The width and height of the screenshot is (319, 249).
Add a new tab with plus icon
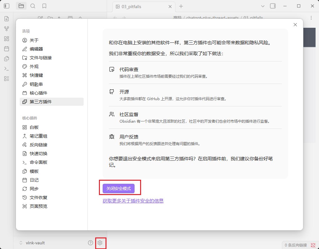(181, 6)
